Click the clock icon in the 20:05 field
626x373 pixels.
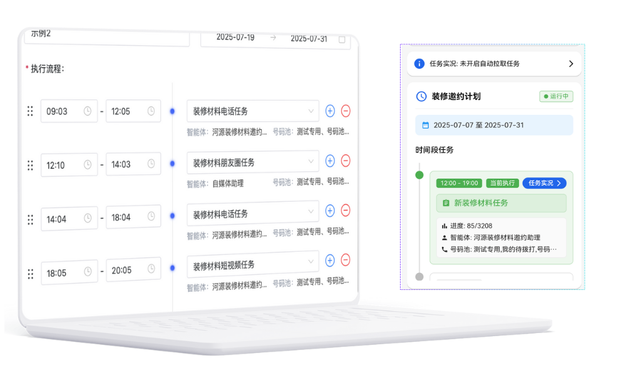[x=151, y=270]
